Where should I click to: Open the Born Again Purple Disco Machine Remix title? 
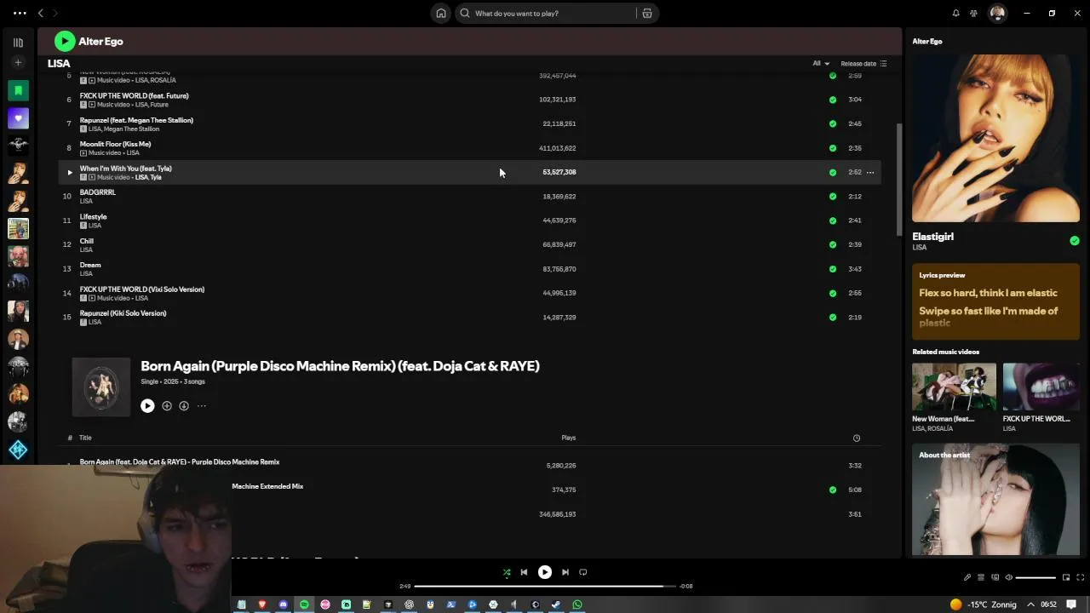point(340,366)
